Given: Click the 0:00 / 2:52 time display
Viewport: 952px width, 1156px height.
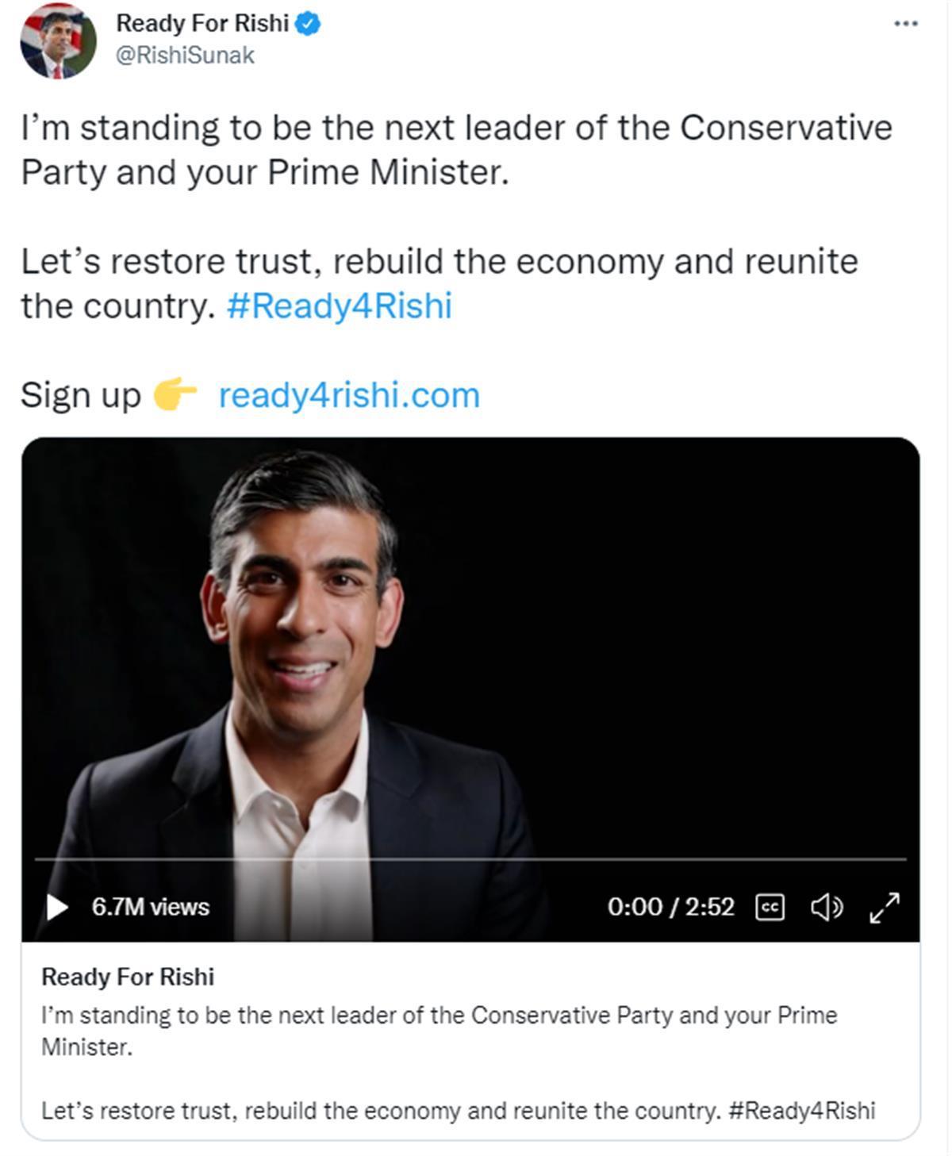Looking at the screenshot, I should [x=670, y=907].
